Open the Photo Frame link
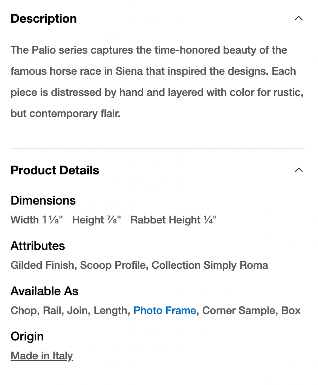This screenshot has height=385, width=318. [165, 311]
